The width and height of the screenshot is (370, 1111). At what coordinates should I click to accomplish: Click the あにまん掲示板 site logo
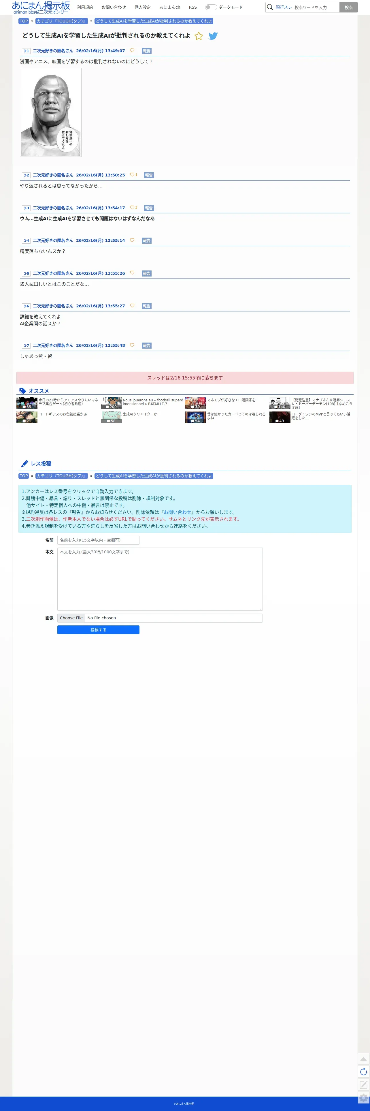(41, 7)
